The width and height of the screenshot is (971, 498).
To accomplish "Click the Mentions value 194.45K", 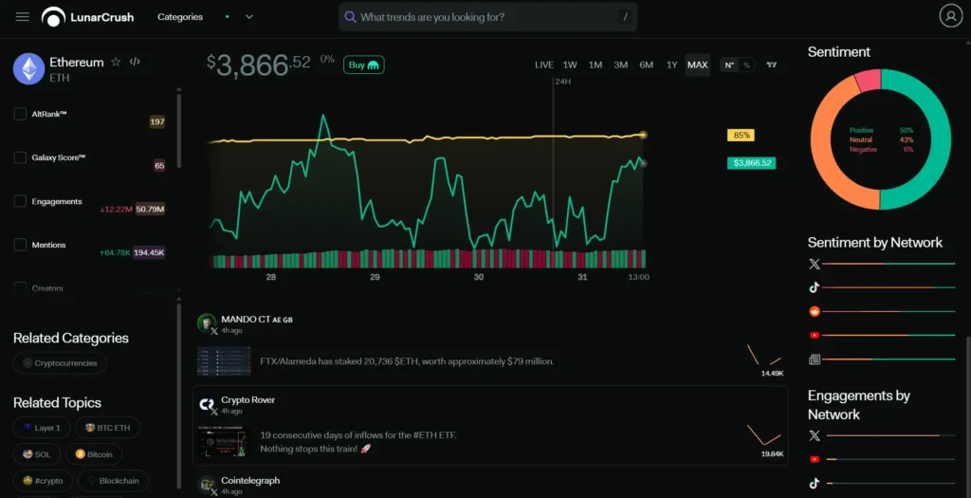I will point(149,252).
